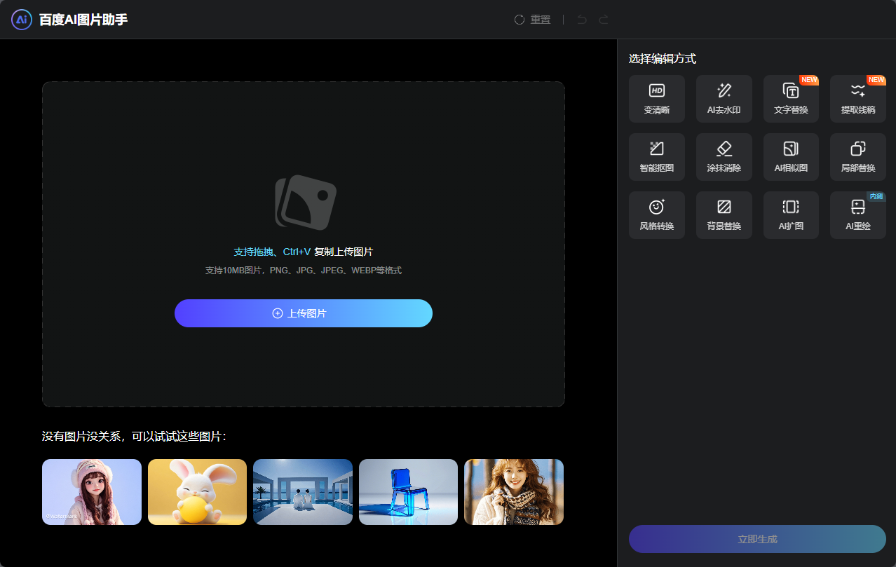Pick the 智能抠图 smart cutout tool
Screen dimensions: 896x567
click(x=656, y=157)
